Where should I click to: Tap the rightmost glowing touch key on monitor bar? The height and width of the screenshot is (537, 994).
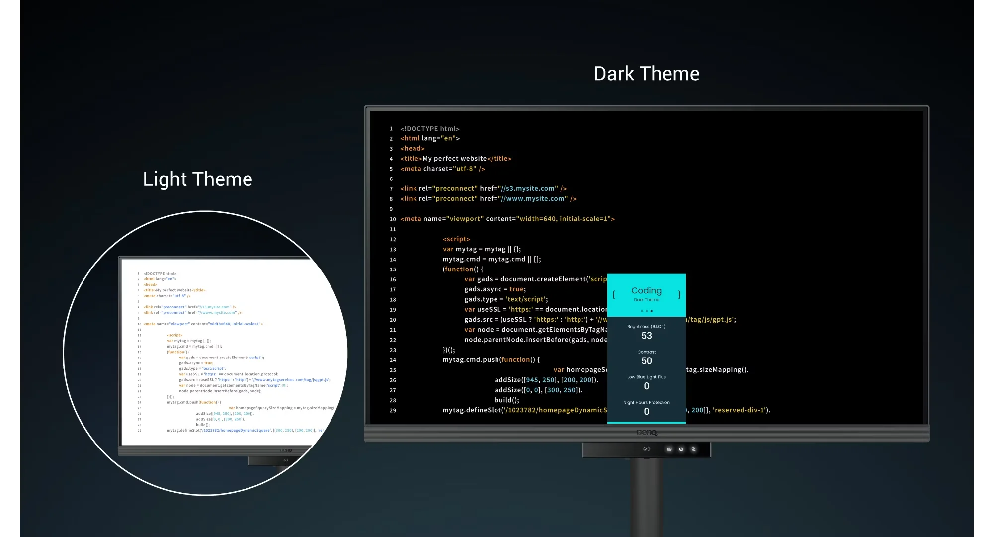pos(693,449)
